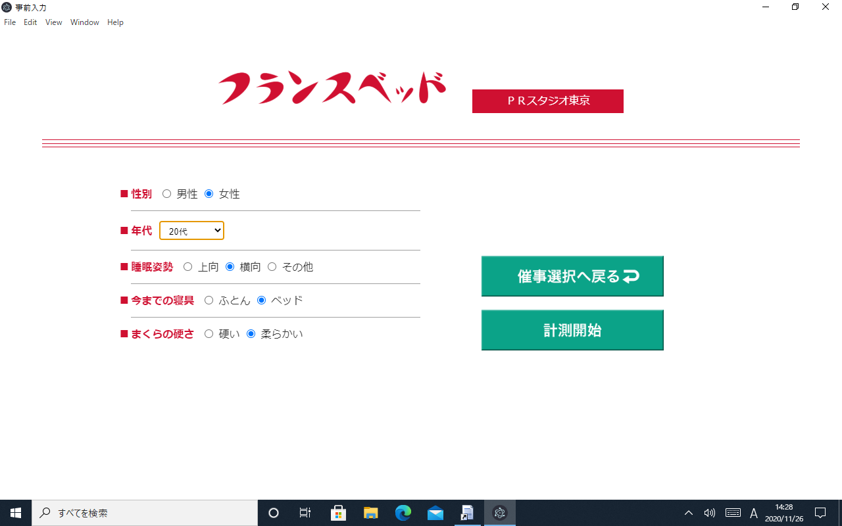This screenshot has height=526, width=842.
Task: Choose 横向 sleeping posture
Action: tap(230, 267)
